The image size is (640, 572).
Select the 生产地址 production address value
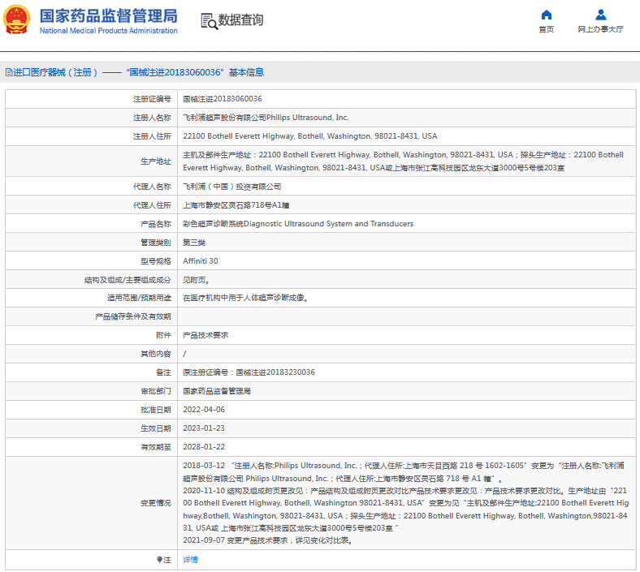[404, 161]
